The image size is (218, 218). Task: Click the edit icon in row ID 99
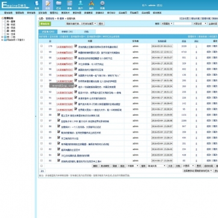(76, 52)
